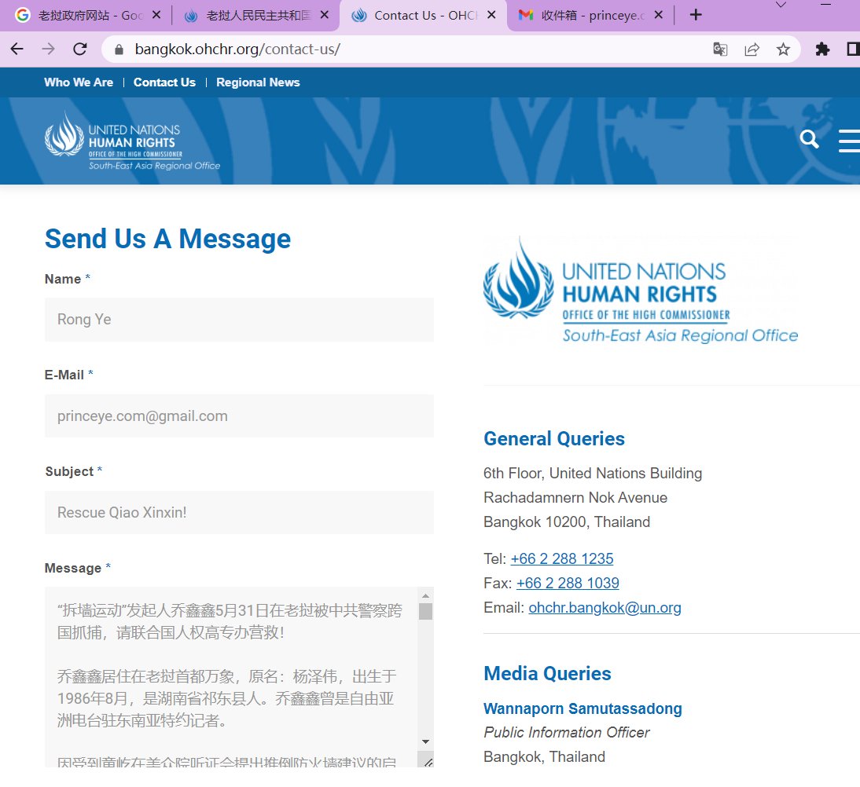The height and width of the screenshot is (787, 860).
Task: Open the hamburger navigation menu
Action: (x=849, y=141)
